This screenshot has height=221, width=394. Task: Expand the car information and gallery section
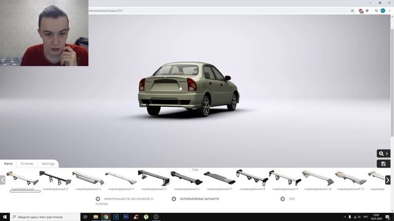tap(124, 201)
